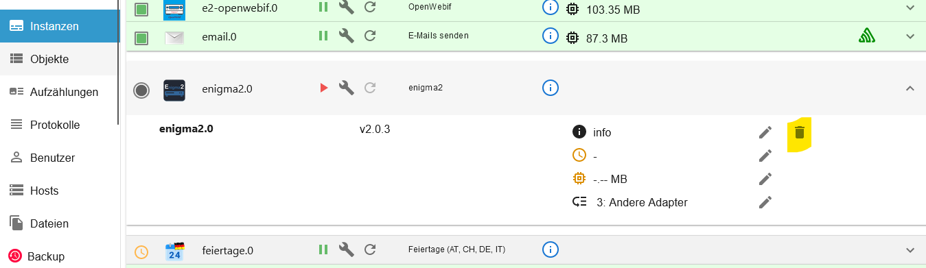
Task: Toggle the green status box of email.0
Action: pos(141,37)
